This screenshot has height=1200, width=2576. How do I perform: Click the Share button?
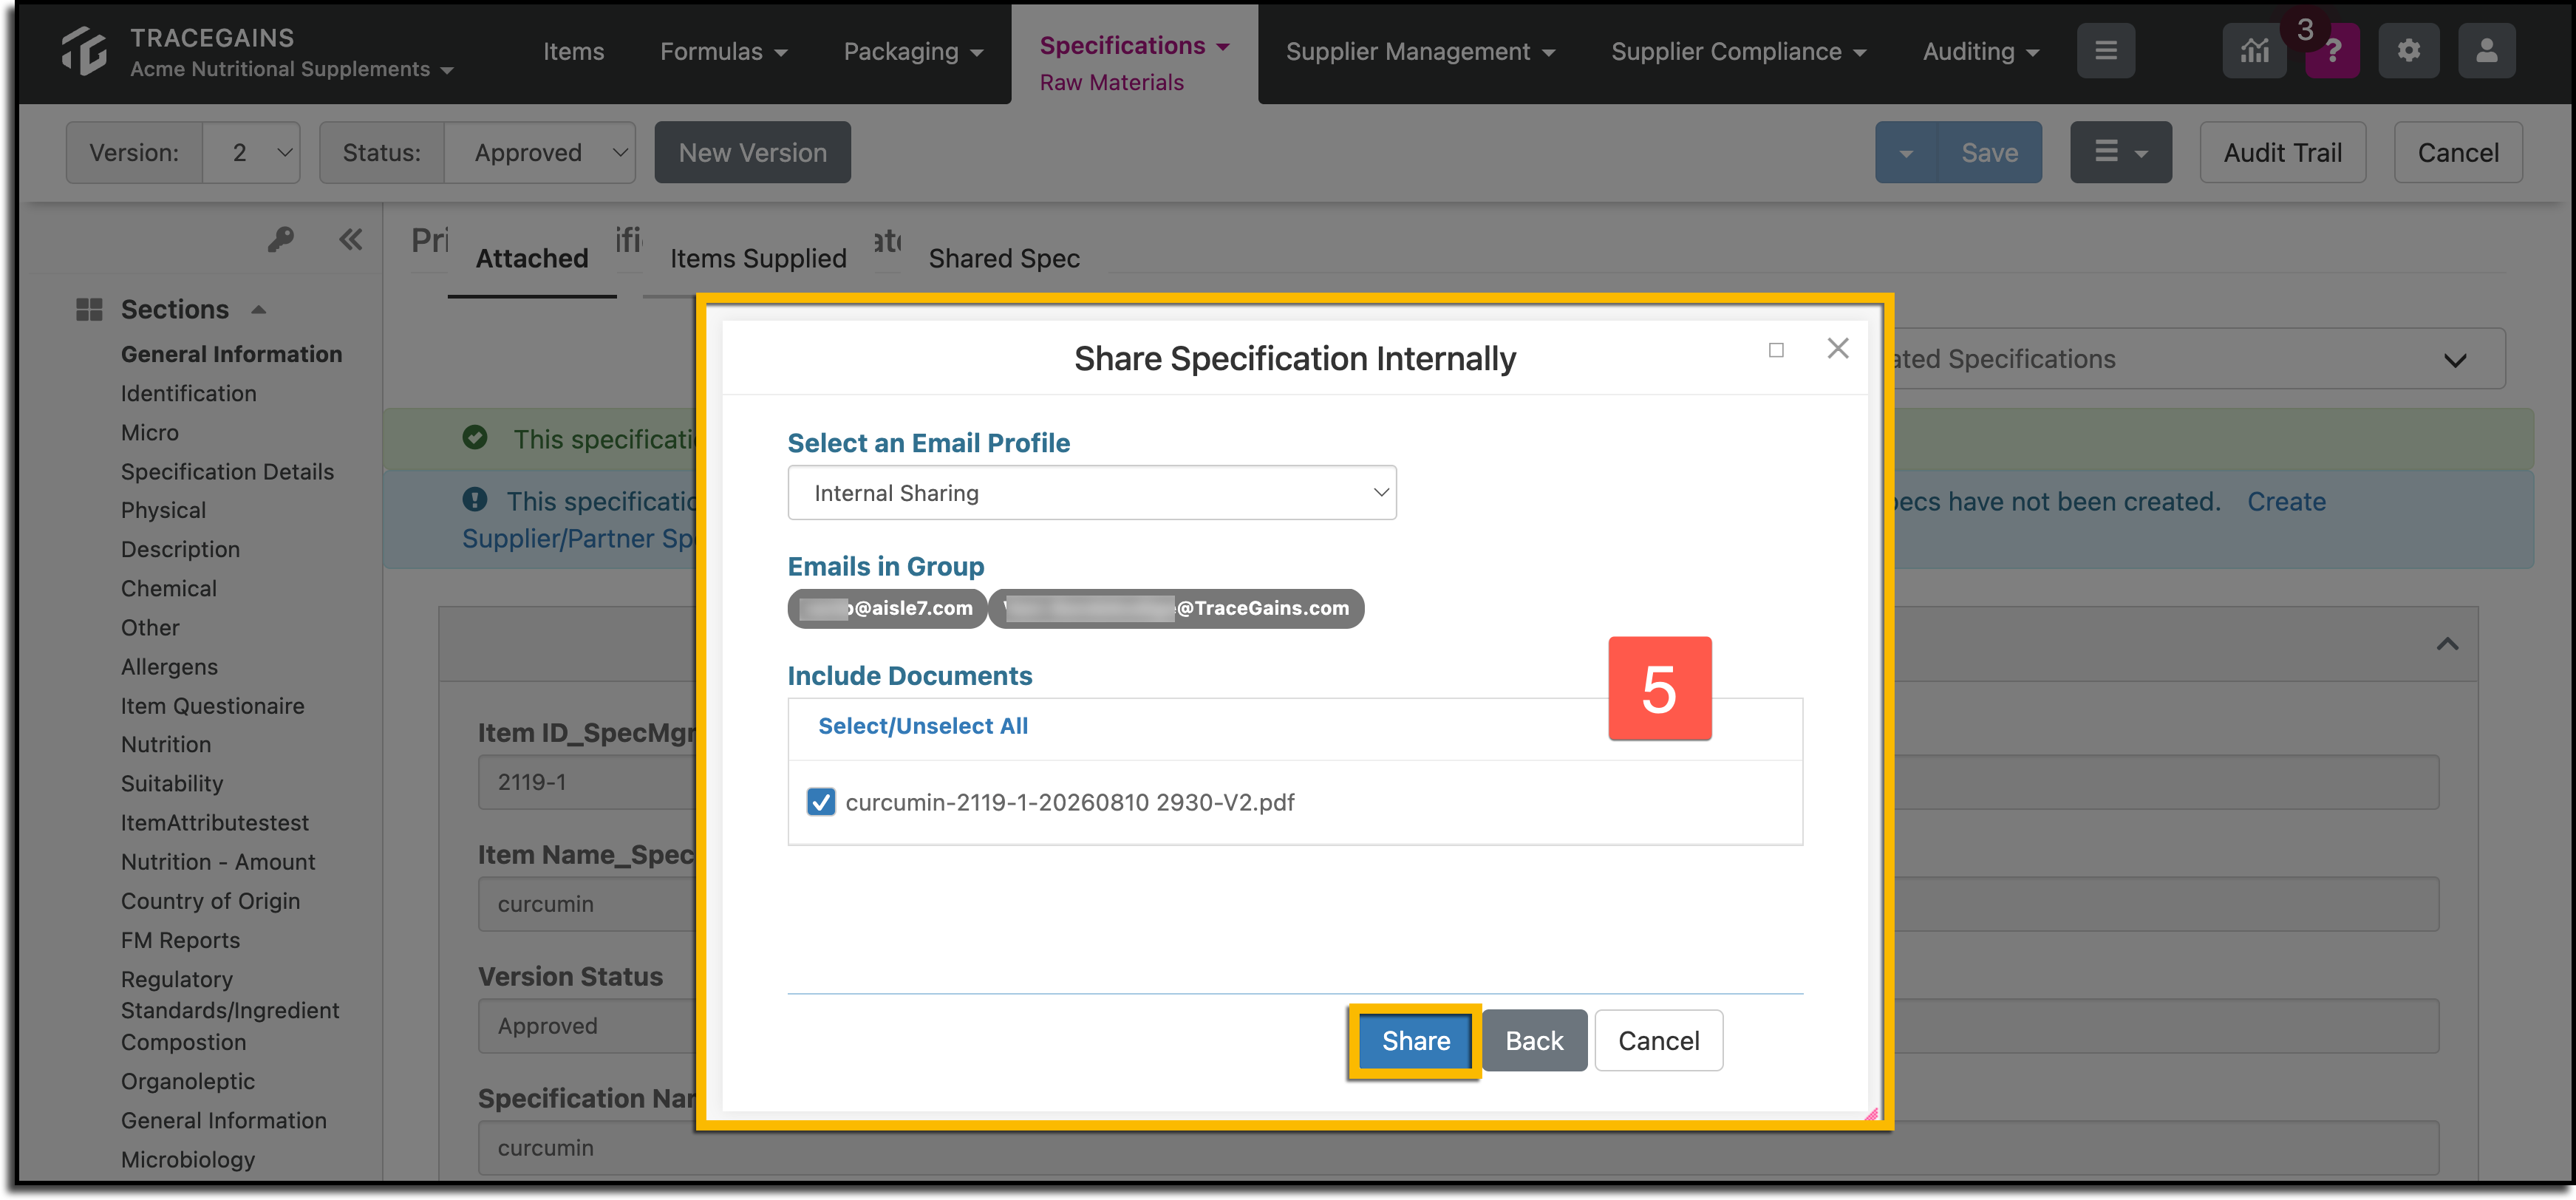1415,1041
